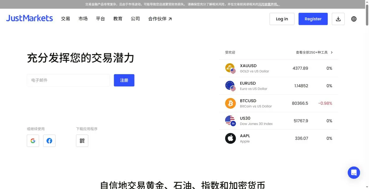Screen dimensions: 369x189
Task: Expand the chevron next to 查看全部250+种工具
Action: tap(332, 52)
